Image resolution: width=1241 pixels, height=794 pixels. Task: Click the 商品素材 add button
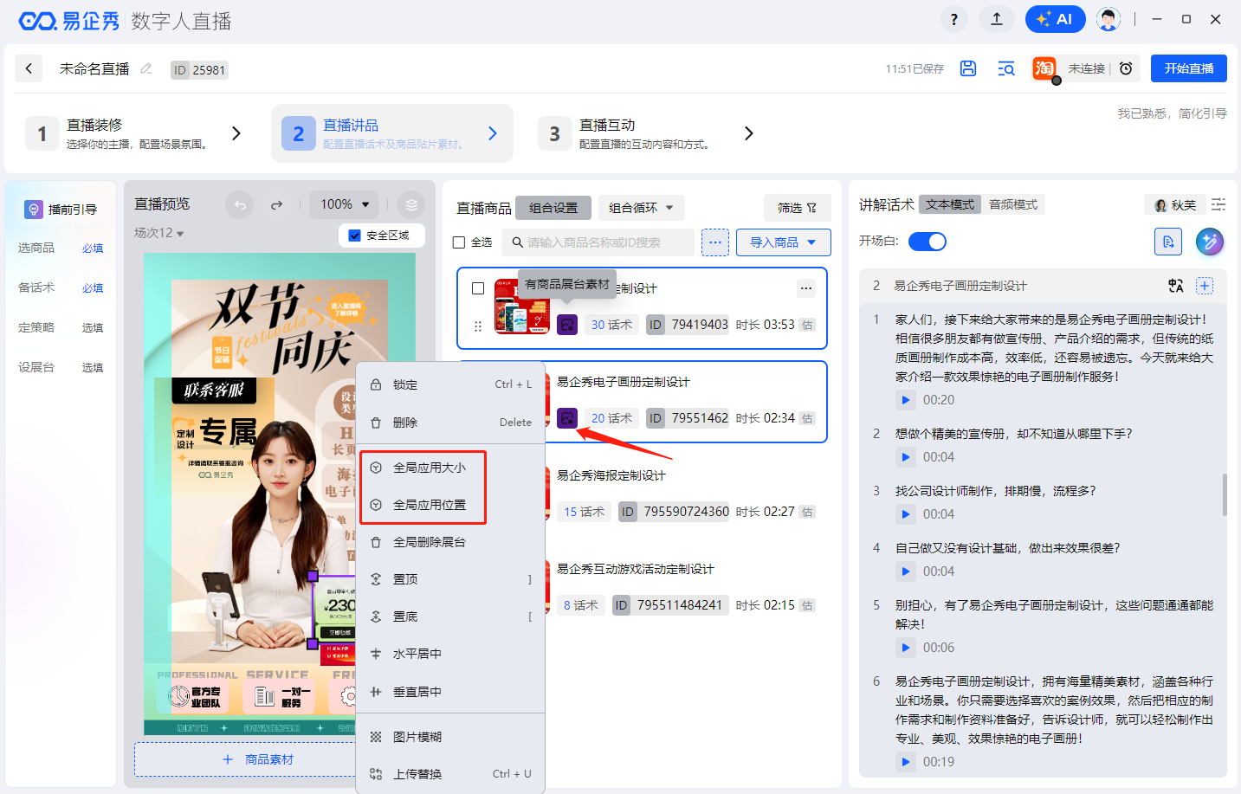tap(258, 759)
